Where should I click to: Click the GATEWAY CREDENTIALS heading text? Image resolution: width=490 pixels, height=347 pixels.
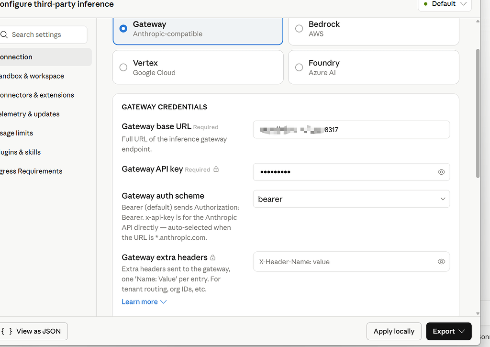tap(165, 107)
